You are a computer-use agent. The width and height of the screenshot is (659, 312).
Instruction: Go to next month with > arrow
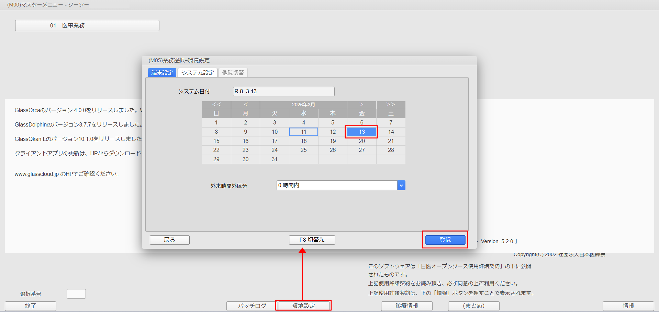pyautogui.click(x=361, y=105)
